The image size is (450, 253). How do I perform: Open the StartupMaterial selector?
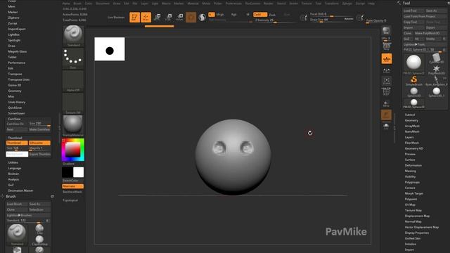click(73, 126)
